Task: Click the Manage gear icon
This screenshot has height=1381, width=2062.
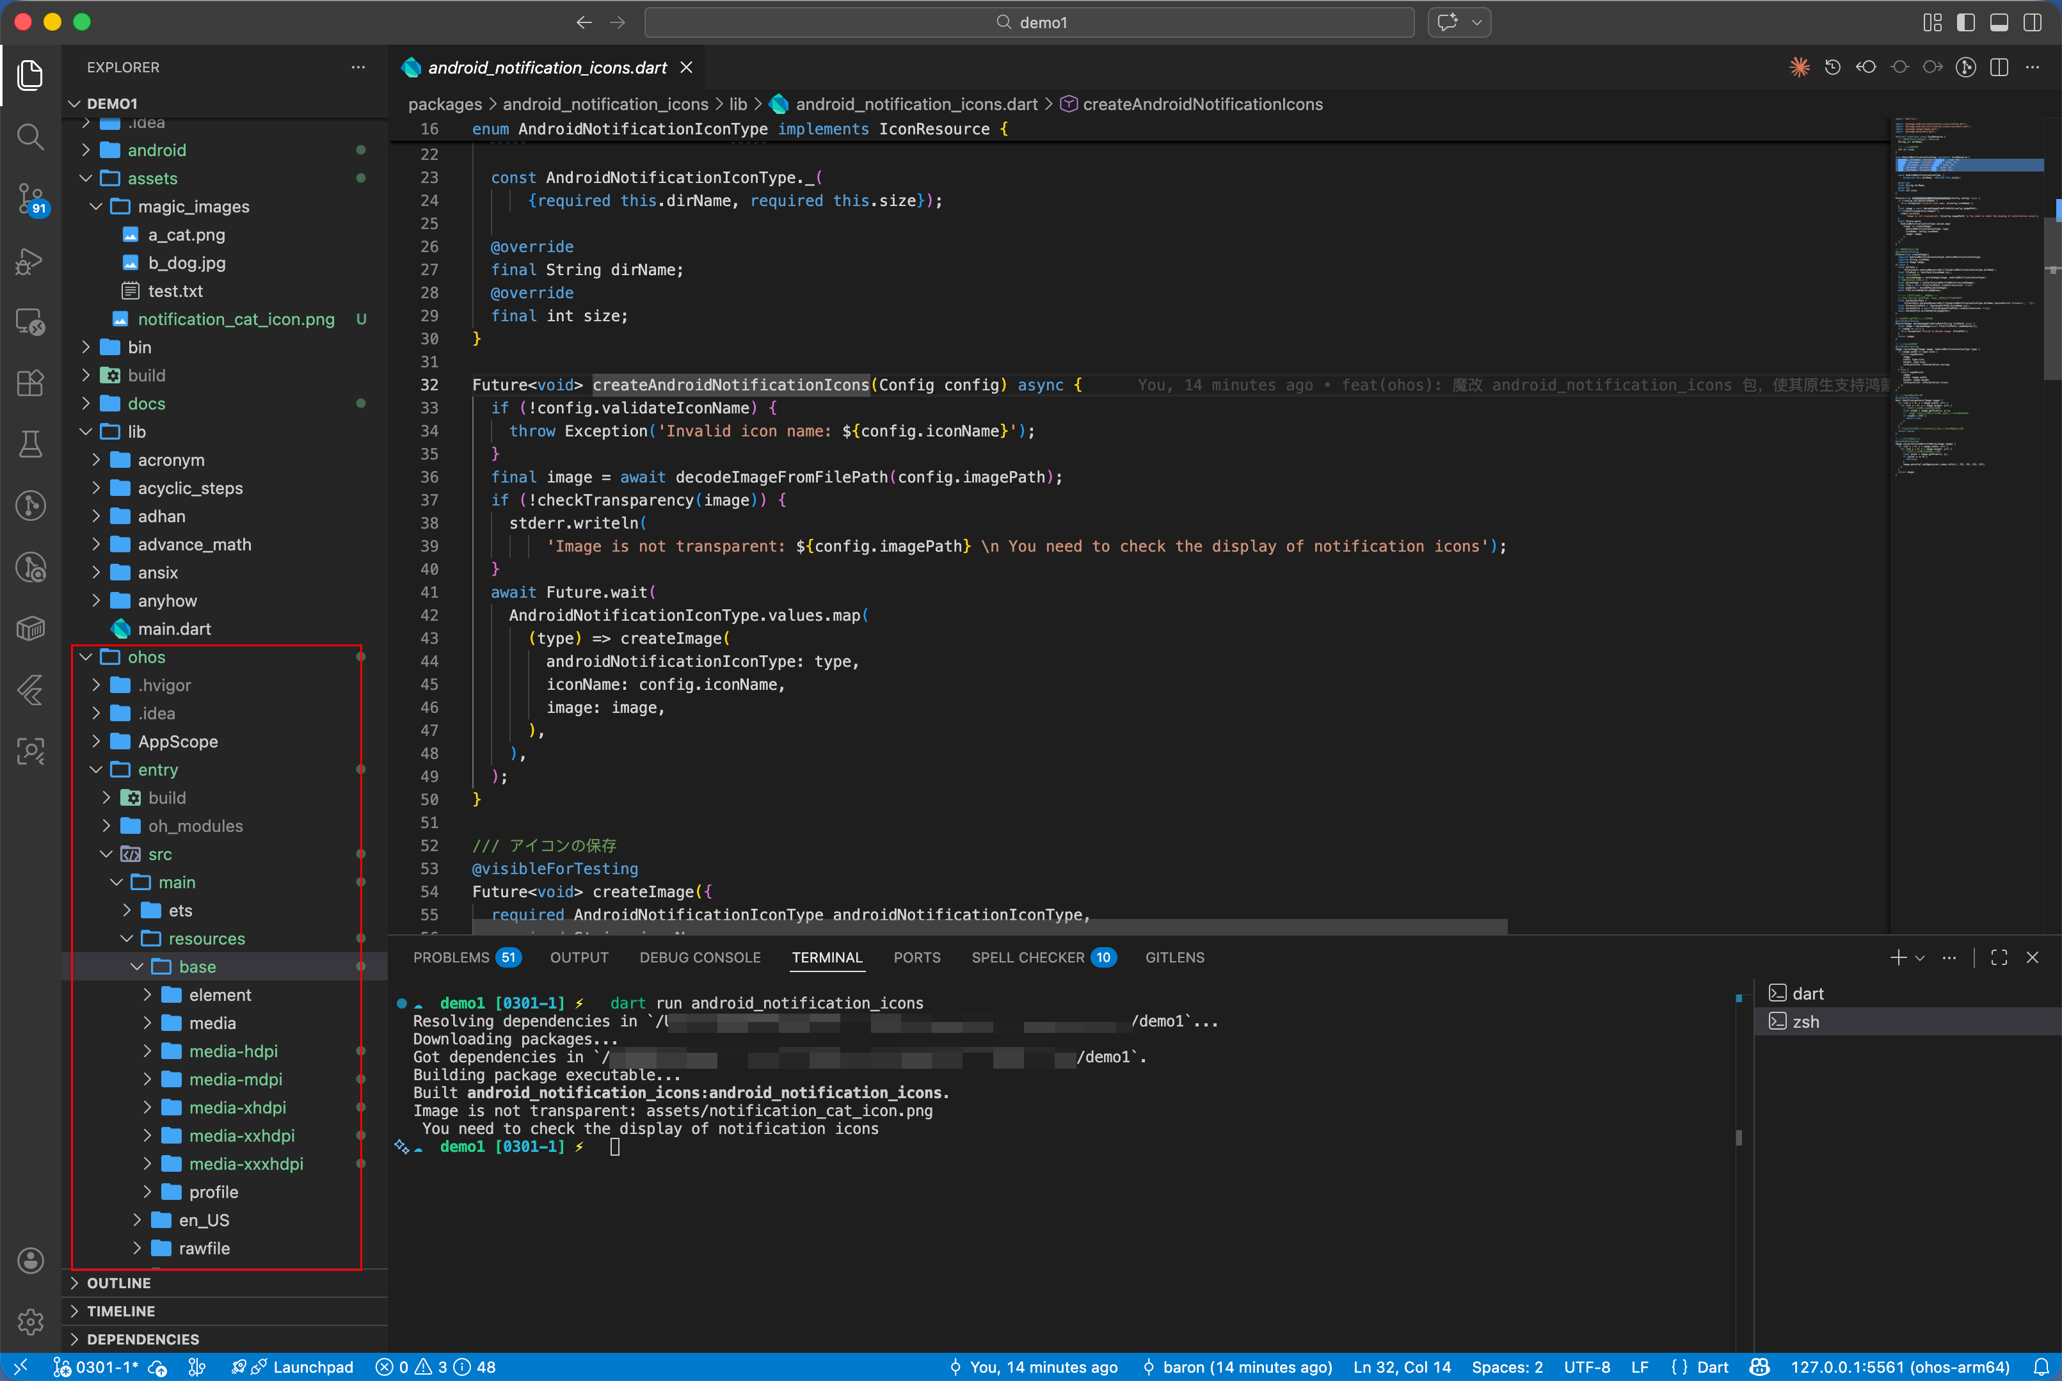Action: tap(30, 1321)
